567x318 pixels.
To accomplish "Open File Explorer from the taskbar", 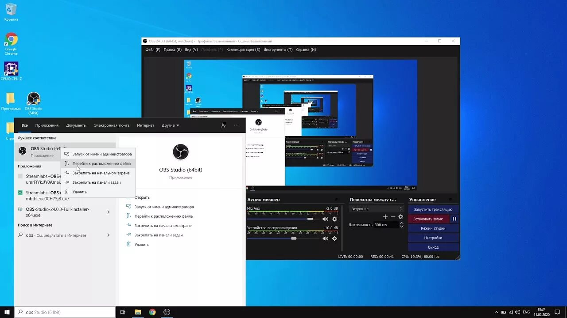I will [x=138, y=312].
